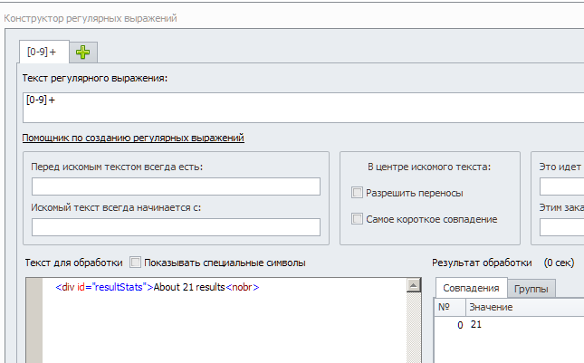Focus the 'Перед искомым текстом всегда есть' field

(176, 186)
